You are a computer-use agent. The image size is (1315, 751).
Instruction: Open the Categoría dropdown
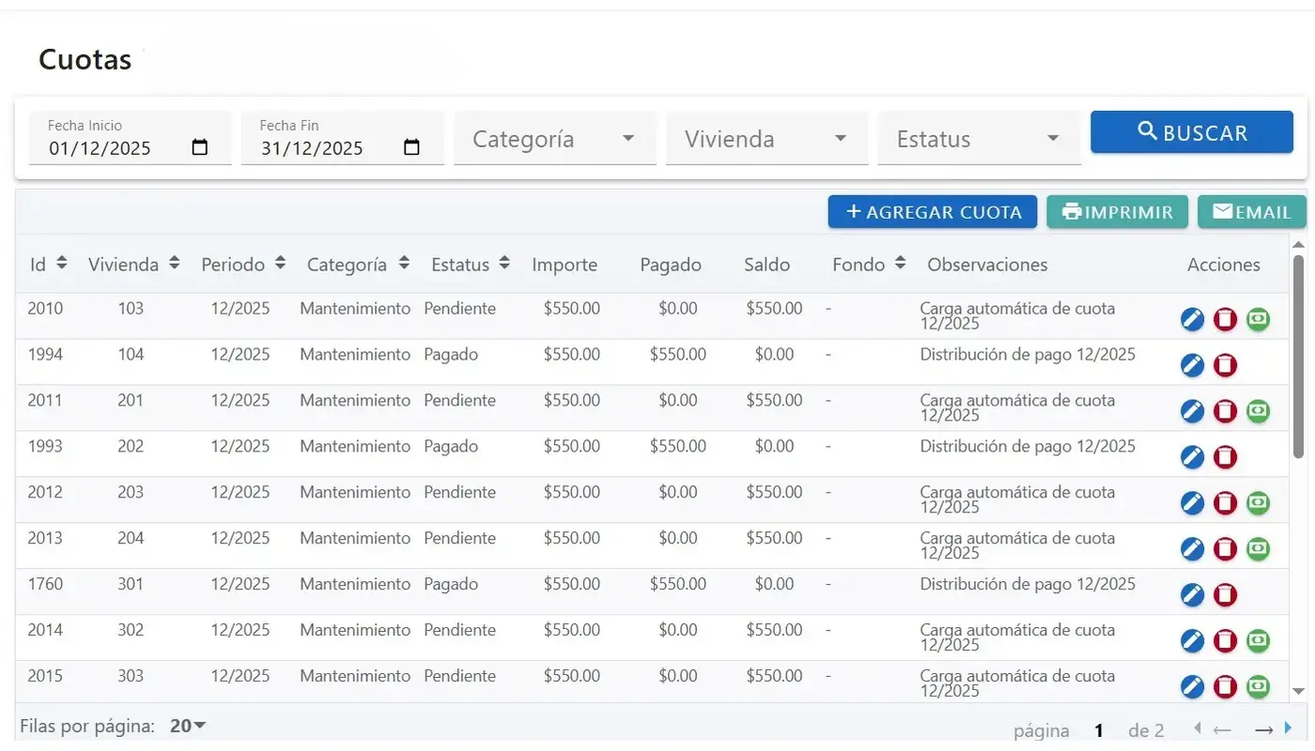554,138
